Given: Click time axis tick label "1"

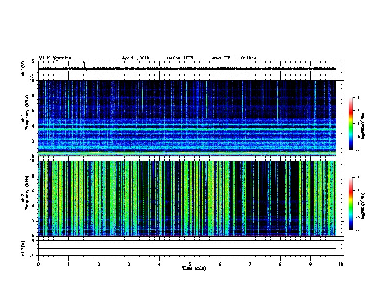Looking at the screenshot, I should coord(68,264).
